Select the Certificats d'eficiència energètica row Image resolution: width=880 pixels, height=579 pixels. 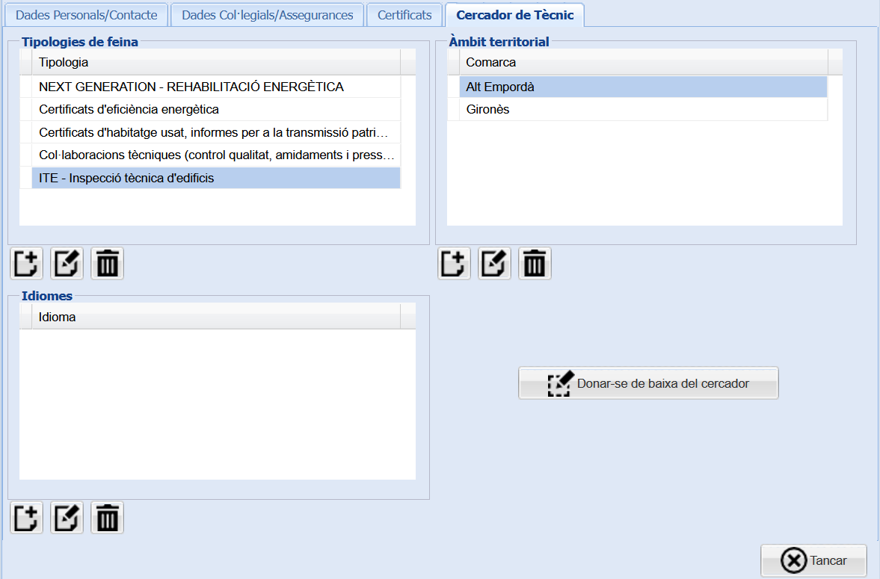[216, 109]
